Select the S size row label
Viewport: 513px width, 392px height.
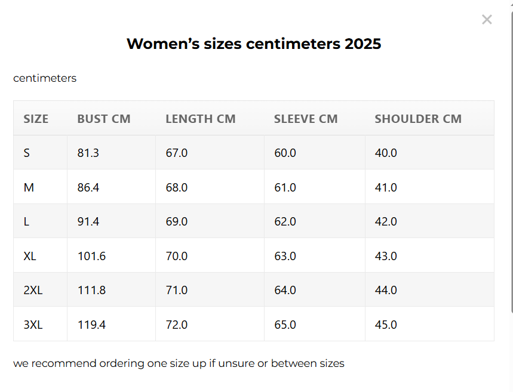tap(27, 153)
